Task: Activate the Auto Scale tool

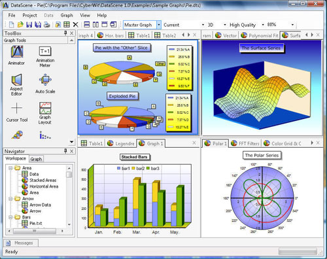Action: point(45,84)
